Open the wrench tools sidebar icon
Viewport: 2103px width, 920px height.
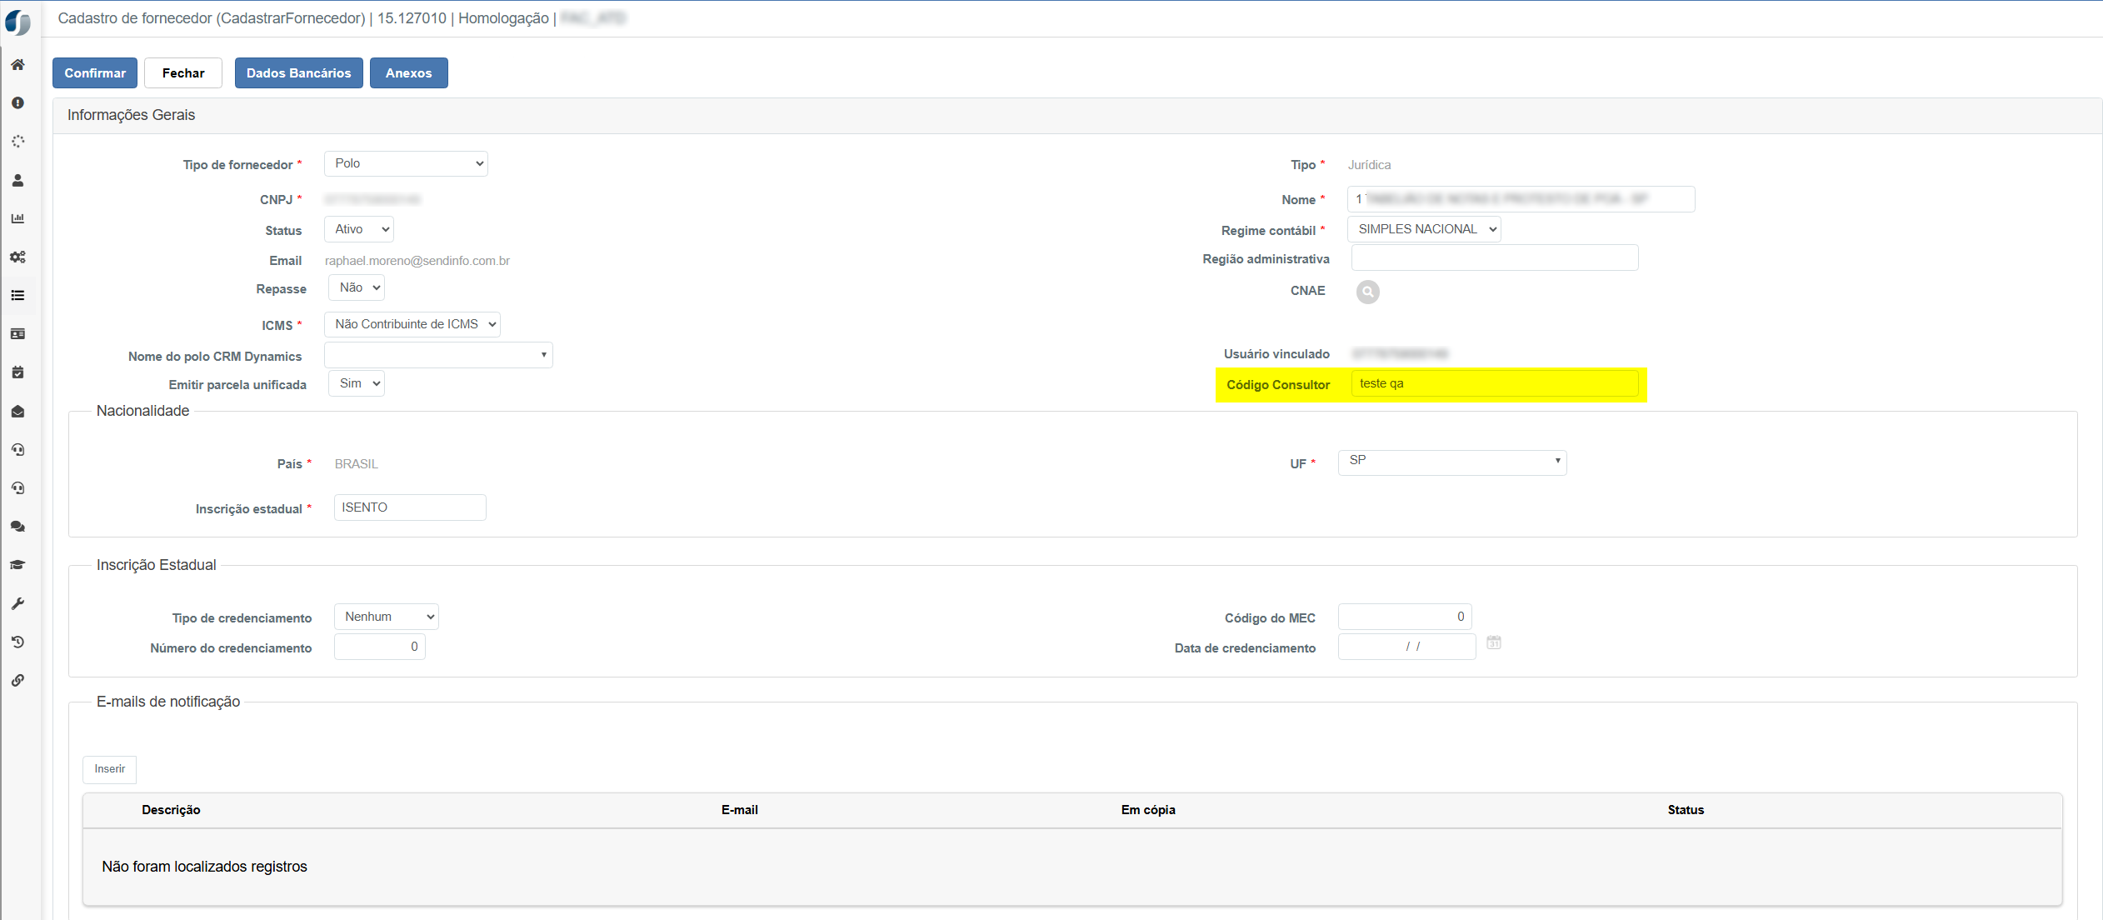pos(17,603)
